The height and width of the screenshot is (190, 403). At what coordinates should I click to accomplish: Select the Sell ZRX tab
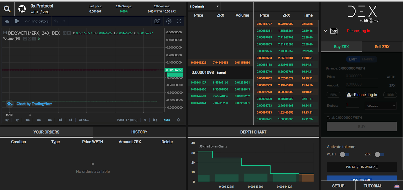point(382,47)
